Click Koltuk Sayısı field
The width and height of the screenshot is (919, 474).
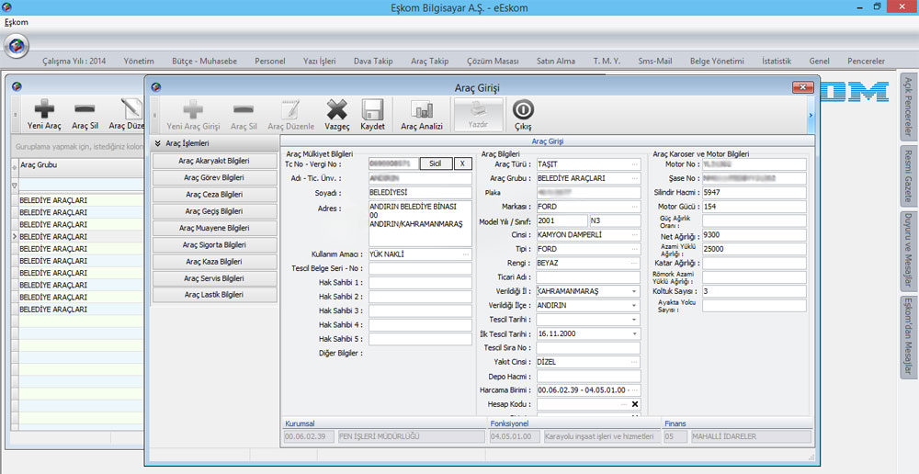coord(754,291)
